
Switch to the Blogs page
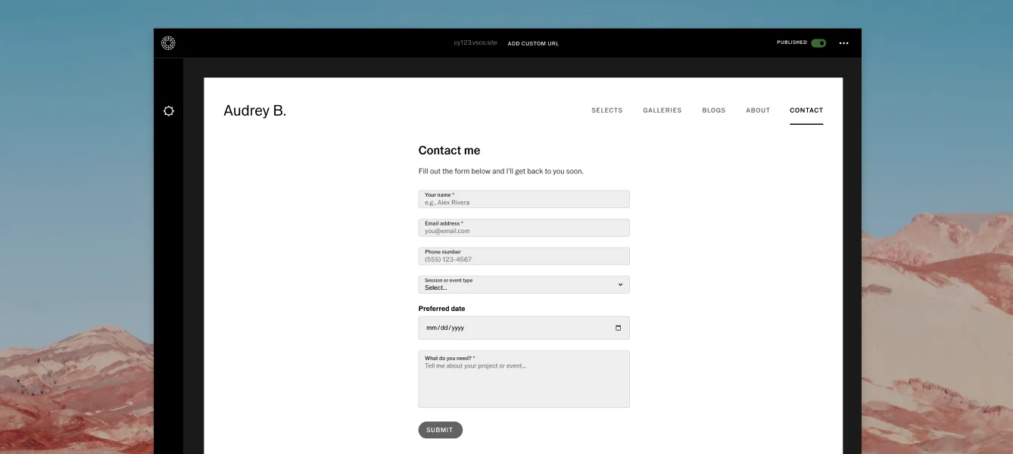click(x=714, y=110)
